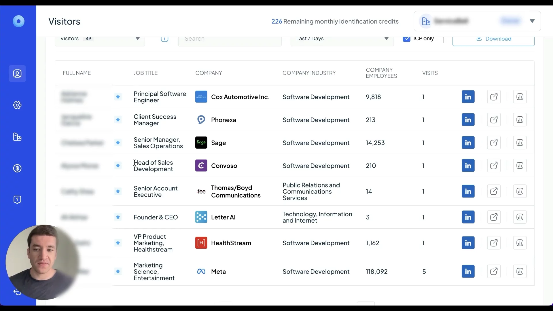View analytics chart for Letter AI visitor
Image resolution: width=553 pixels, height=311 pixels.
[x=520, y=217]
